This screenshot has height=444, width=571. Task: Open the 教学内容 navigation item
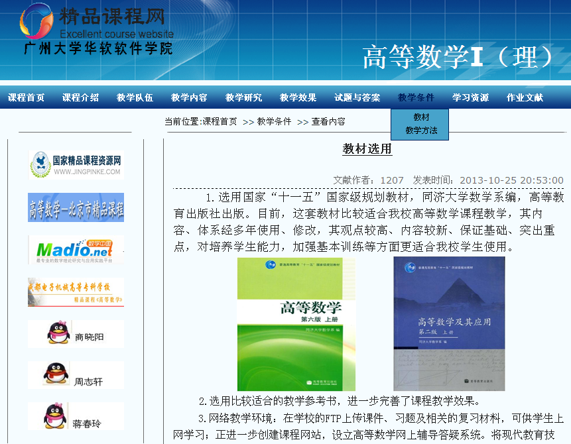click(190, 97)
